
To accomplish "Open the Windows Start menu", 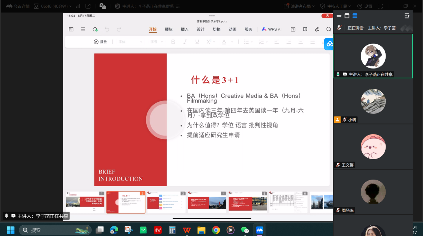I will click(11, 230).
